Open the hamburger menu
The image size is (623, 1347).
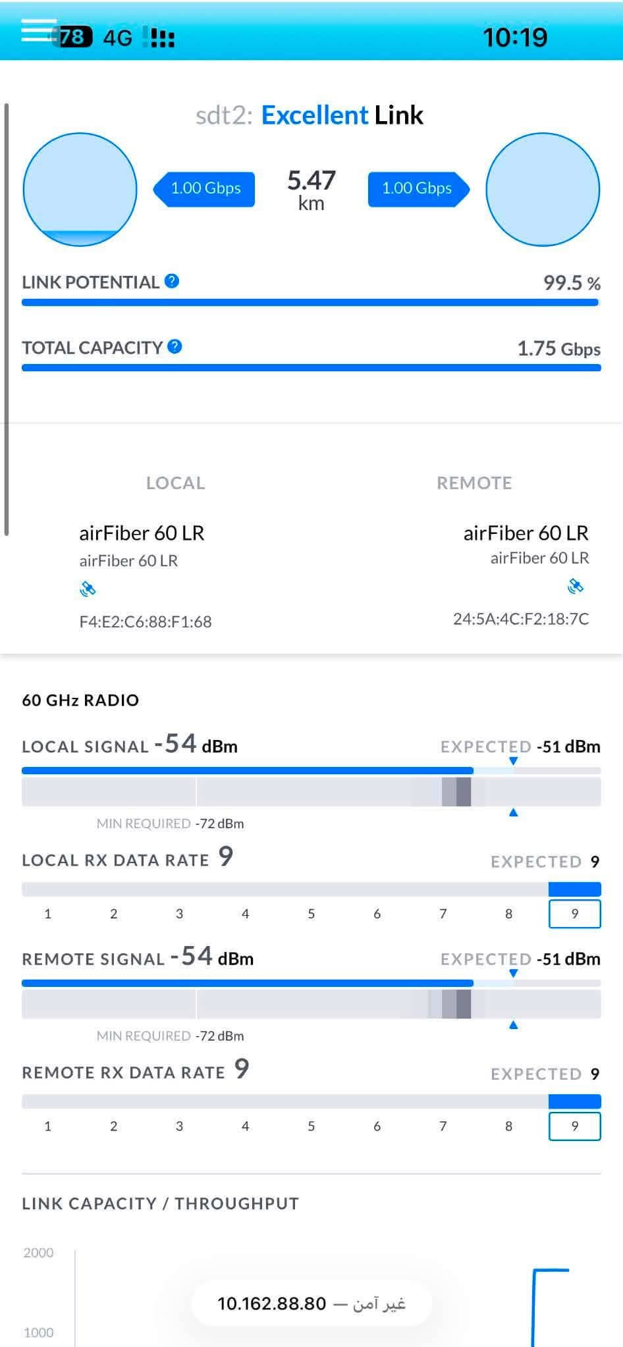point(39,30)
